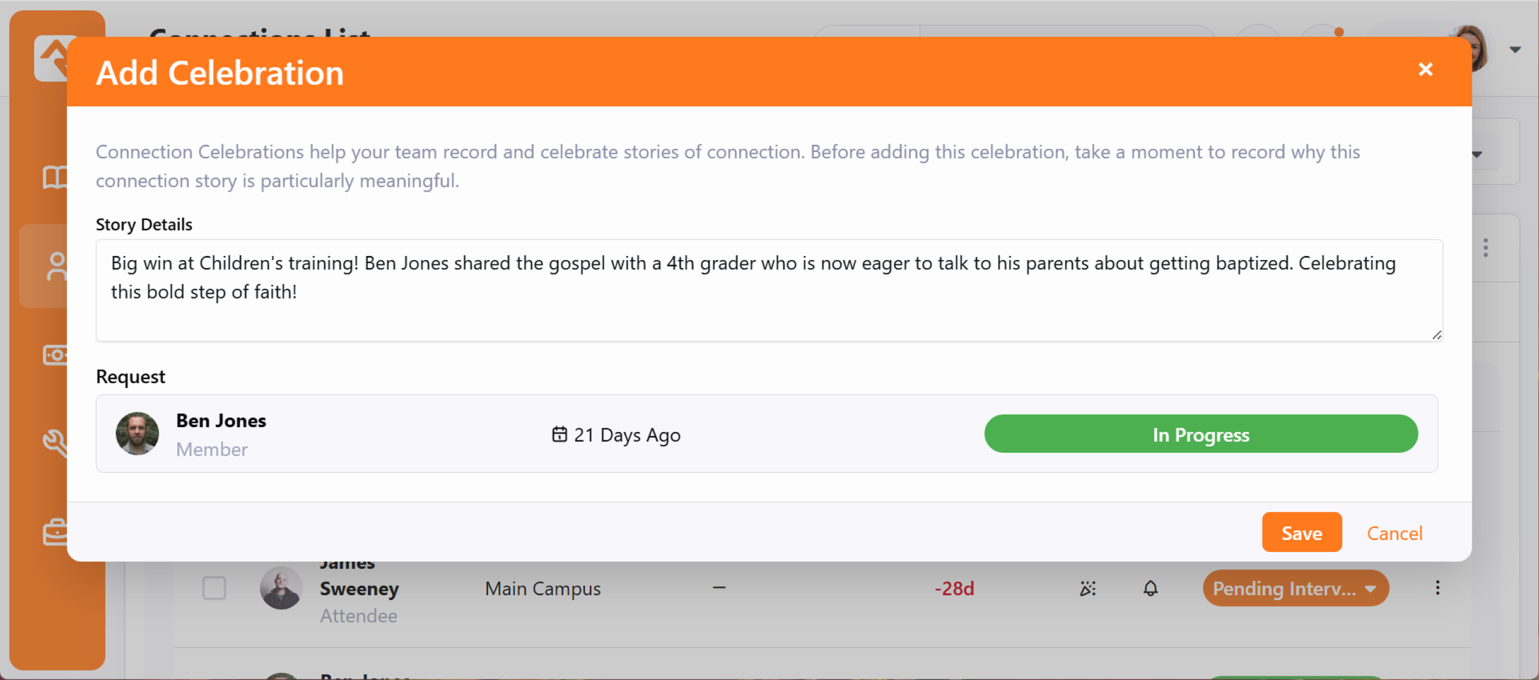
Task: Open the briefcase sidebar icon
Action: [54, 532]
